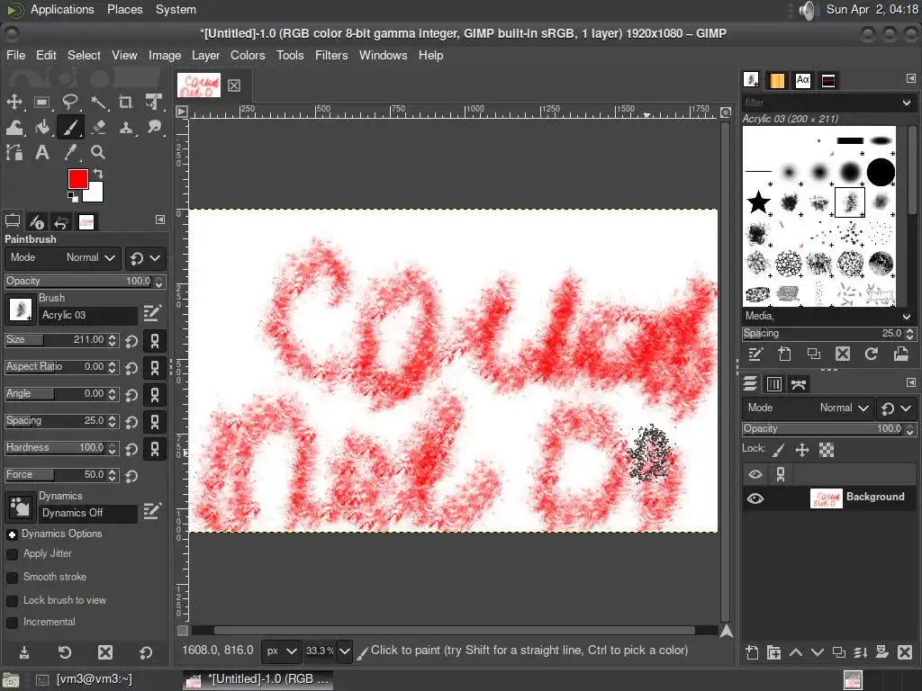
Task: Adjust the brush Force slider
Action: click(x=62, y=475)
